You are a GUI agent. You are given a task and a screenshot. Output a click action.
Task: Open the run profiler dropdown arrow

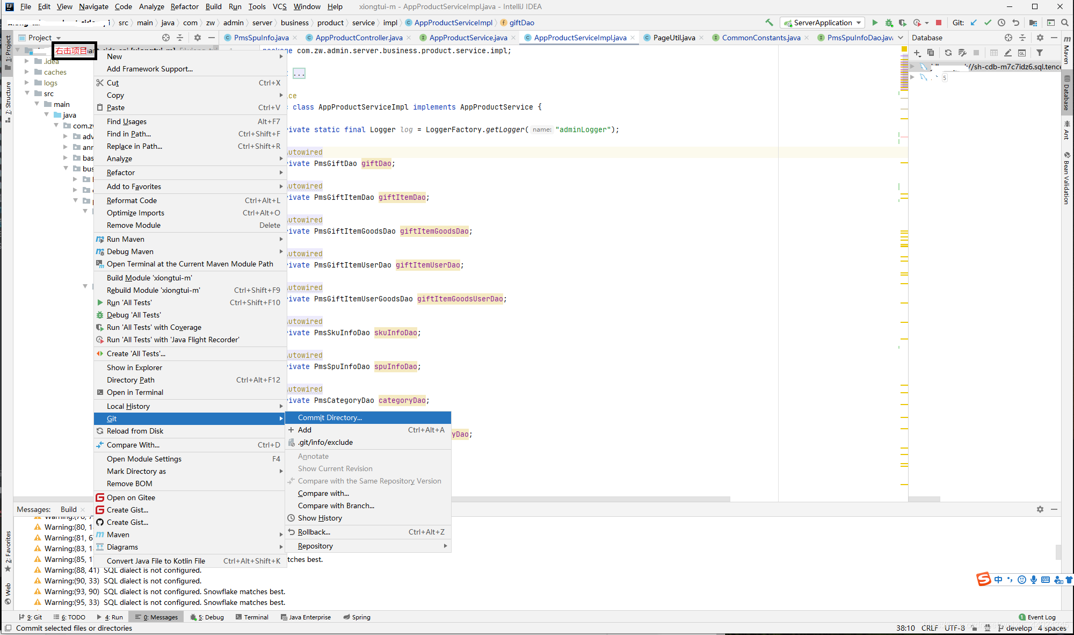[927, 23]
